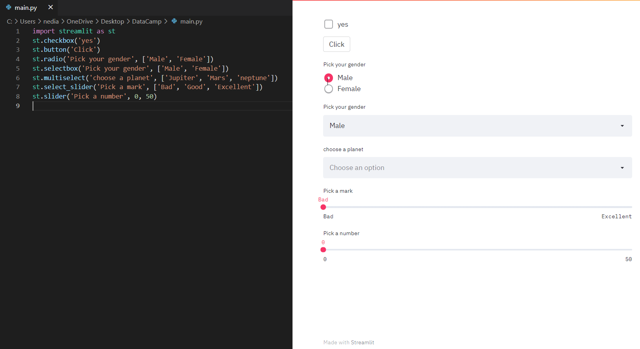The width and height of the screenshot is (640, 349).
Task: Open the Streamlit link in footer
Action: pyautogui.click(x=362, y=342)
